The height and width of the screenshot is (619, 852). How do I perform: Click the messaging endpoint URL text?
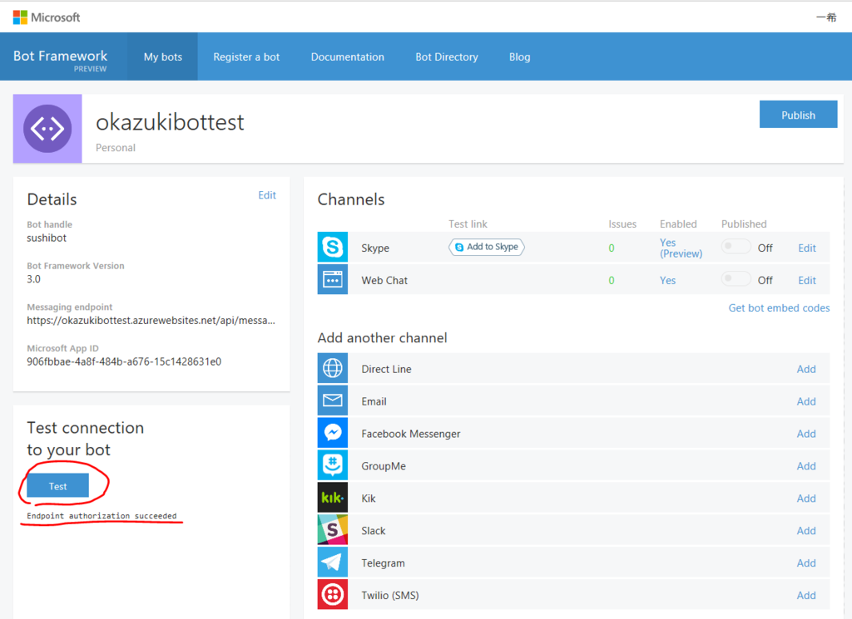[x=151, y=321]
